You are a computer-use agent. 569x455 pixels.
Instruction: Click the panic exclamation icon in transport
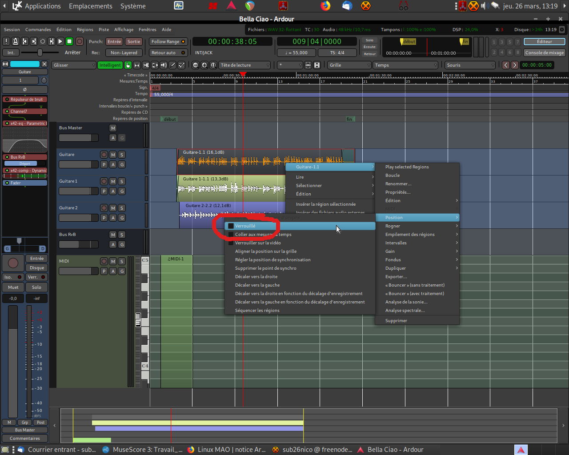[x=6, y=41]
